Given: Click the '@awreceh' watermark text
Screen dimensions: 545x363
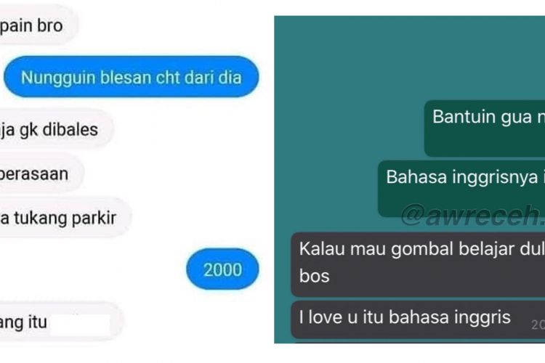Looking at the screenshot, I should click(x=473, y=216).
